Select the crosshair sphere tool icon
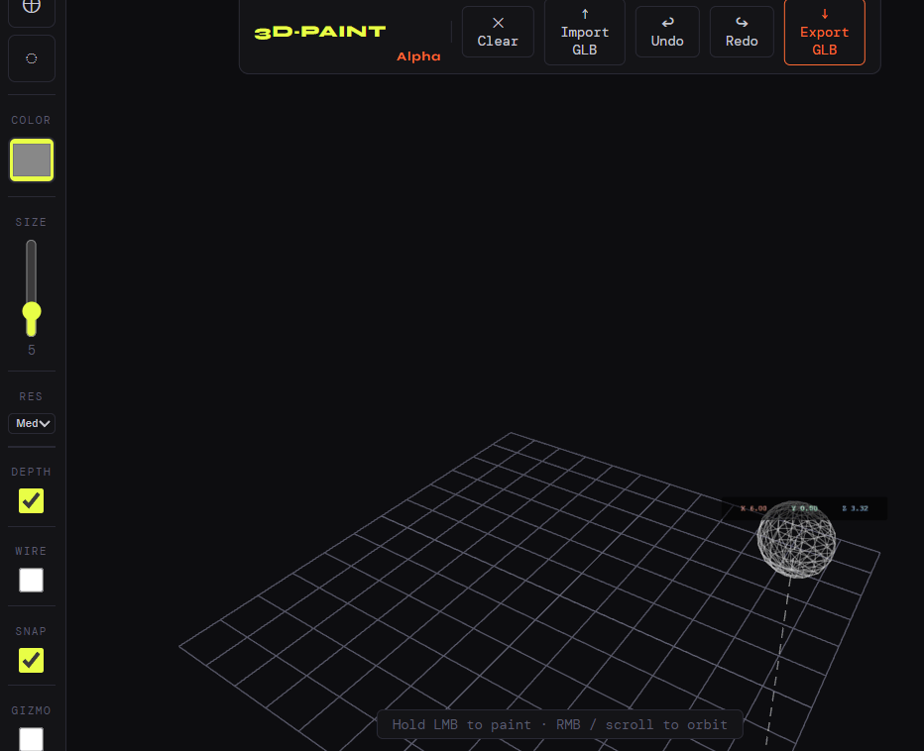 32,7
